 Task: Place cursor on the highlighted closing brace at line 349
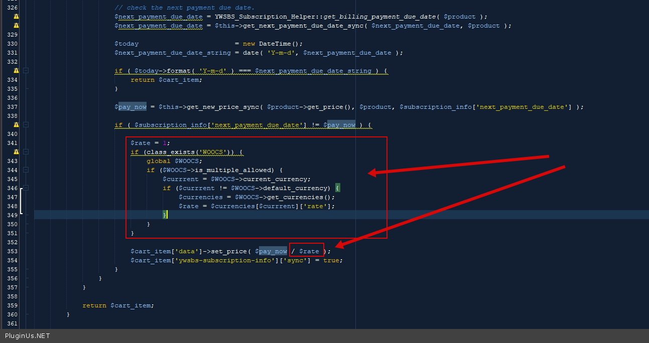pos(165,215)
